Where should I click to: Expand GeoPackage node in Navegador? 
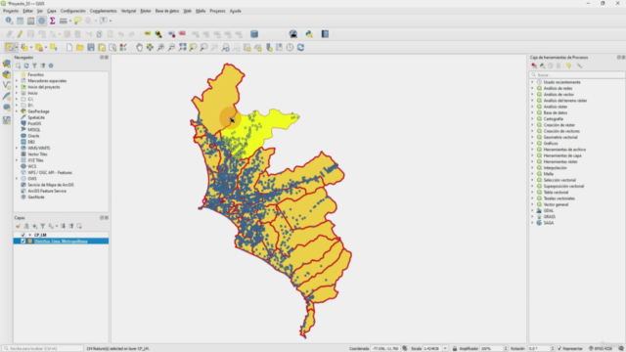[x=17, y=111]
